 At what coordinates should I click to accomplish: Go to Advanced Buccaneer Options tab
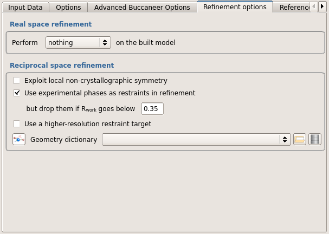click(x=142, y=8)
